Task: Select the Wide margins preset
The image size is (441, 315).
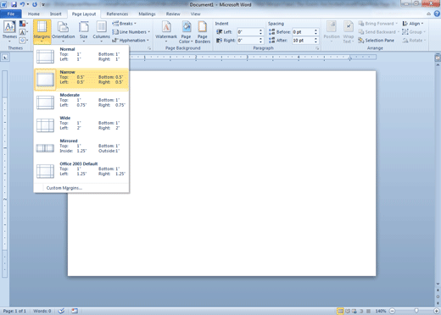Action: [81, 124]
